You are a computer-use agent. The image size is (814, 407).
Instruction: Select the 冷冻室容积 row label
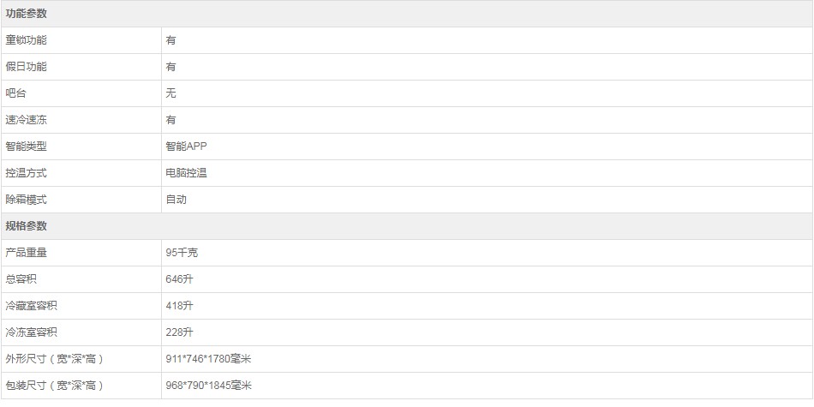pos(31,332)
